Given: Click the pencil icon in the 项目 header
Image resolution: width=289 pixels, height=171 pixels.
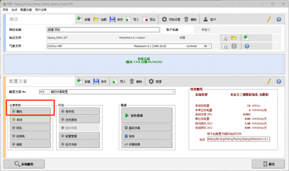Looking at the screenshot, I should pyautogui.click(x=269, y=19).
